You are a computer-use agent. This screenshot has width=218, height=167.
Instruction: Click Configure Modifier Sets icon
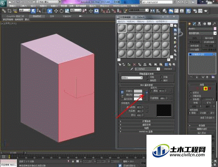coord(213,77)
